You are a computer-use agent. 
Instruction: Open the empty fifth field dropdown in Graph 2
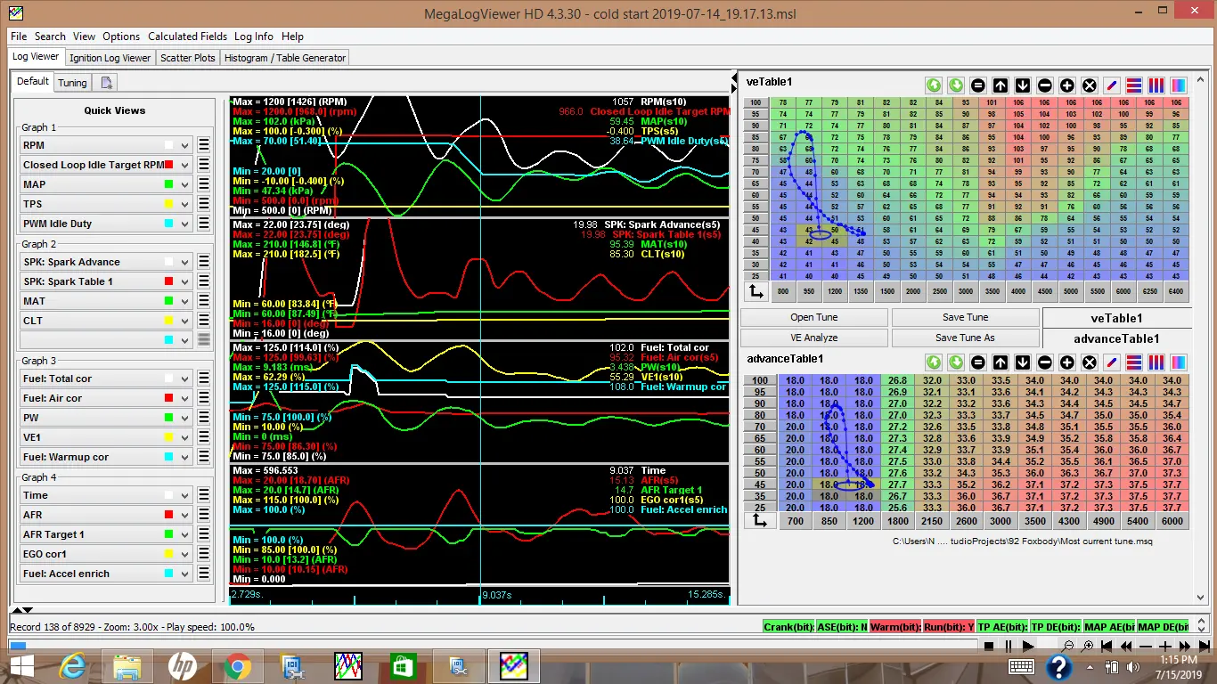point(184,340)
